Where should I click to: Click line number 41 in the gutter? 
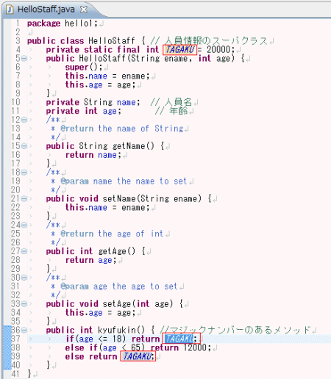click(x=15, y=374)
